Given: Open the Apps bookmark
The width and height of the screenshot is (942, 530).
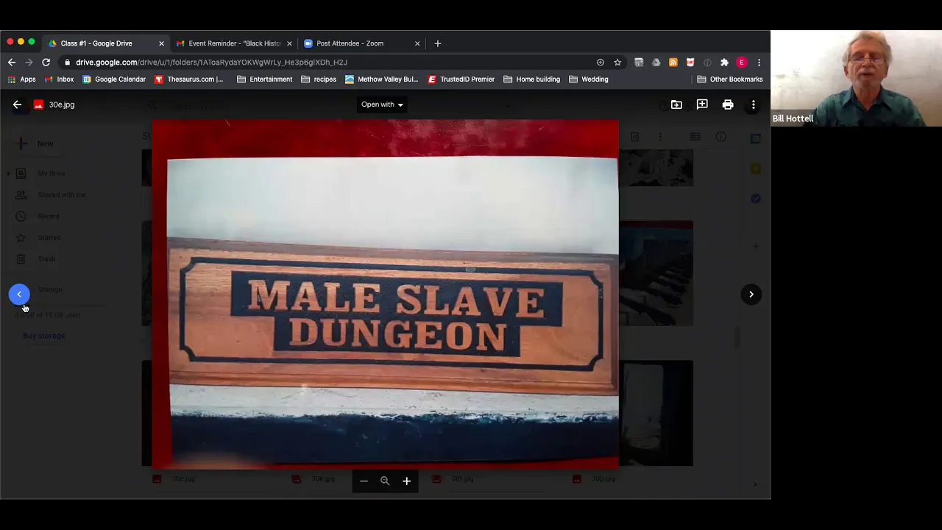Looking at the screenshot, I should [x=21, y=79].
